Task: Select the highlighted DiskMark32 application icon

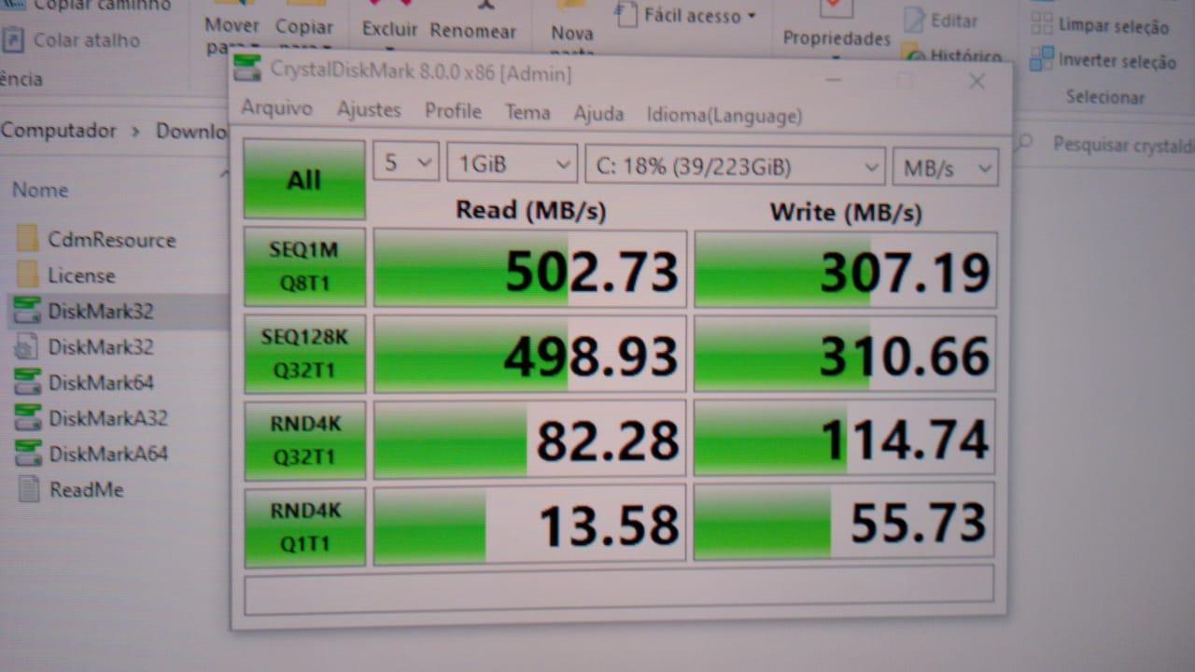Action: 28,310
